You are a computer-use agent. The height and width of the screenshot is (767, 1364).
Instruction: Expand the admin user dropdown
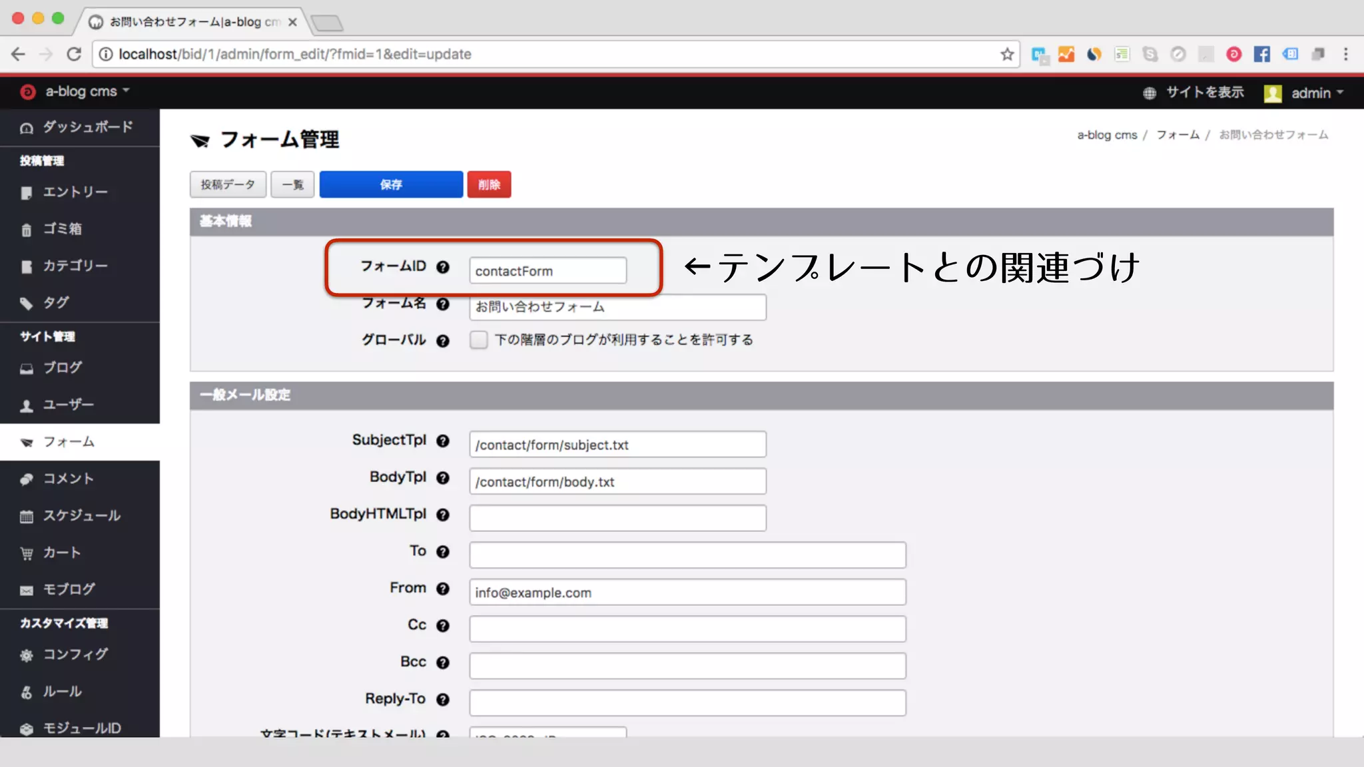pos(1317,93)
